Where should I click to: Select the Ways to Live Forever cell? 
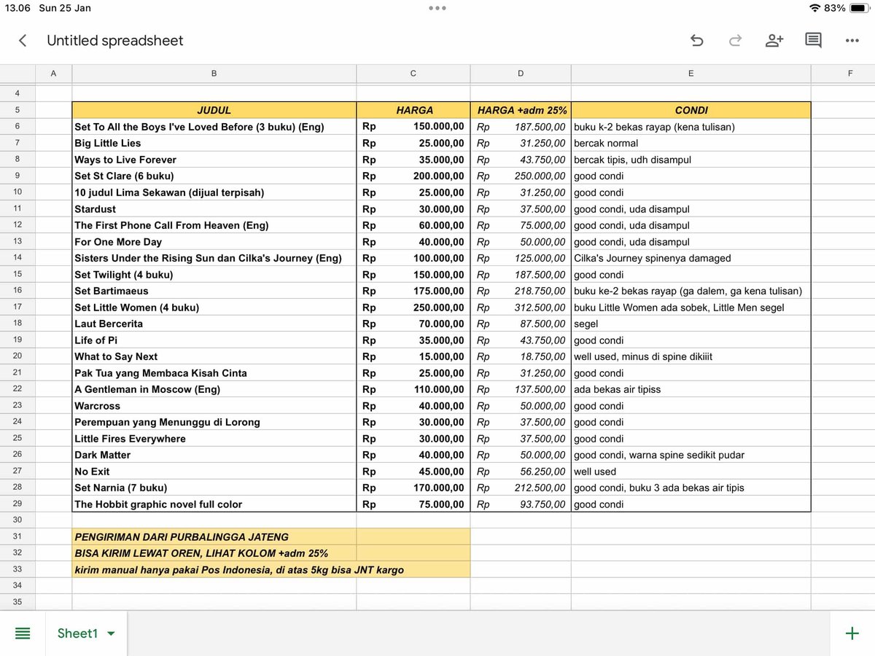(214, 160)
